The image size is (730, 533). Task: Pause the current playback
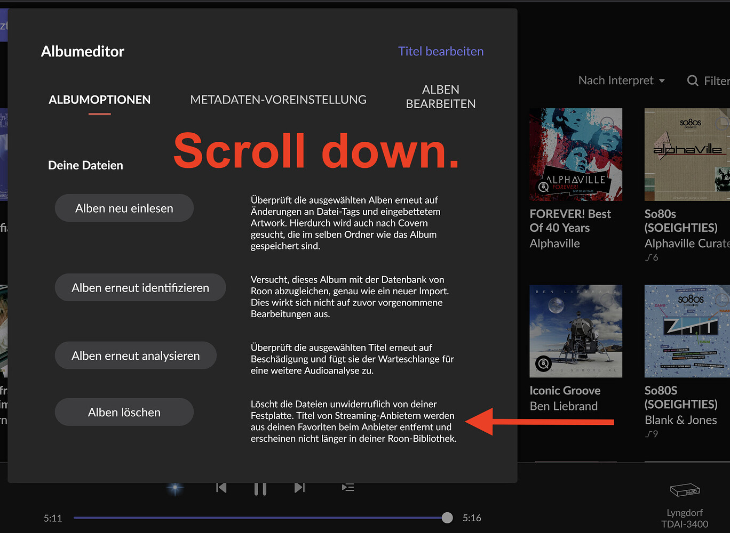tap(260, 488)
